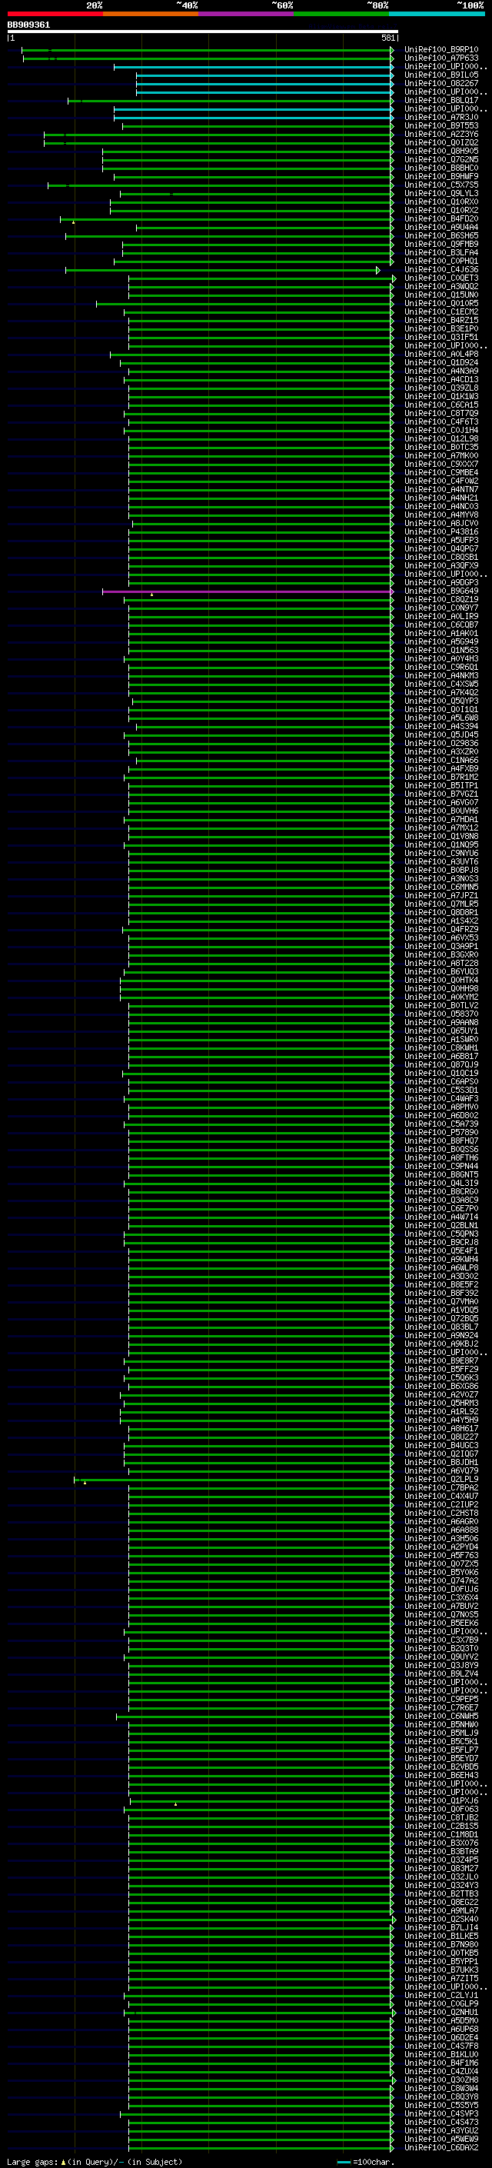Select hit label UniRef100_B9LZV4
The height and width of the screenshot is (2168, 492).
coord(440,1674)
